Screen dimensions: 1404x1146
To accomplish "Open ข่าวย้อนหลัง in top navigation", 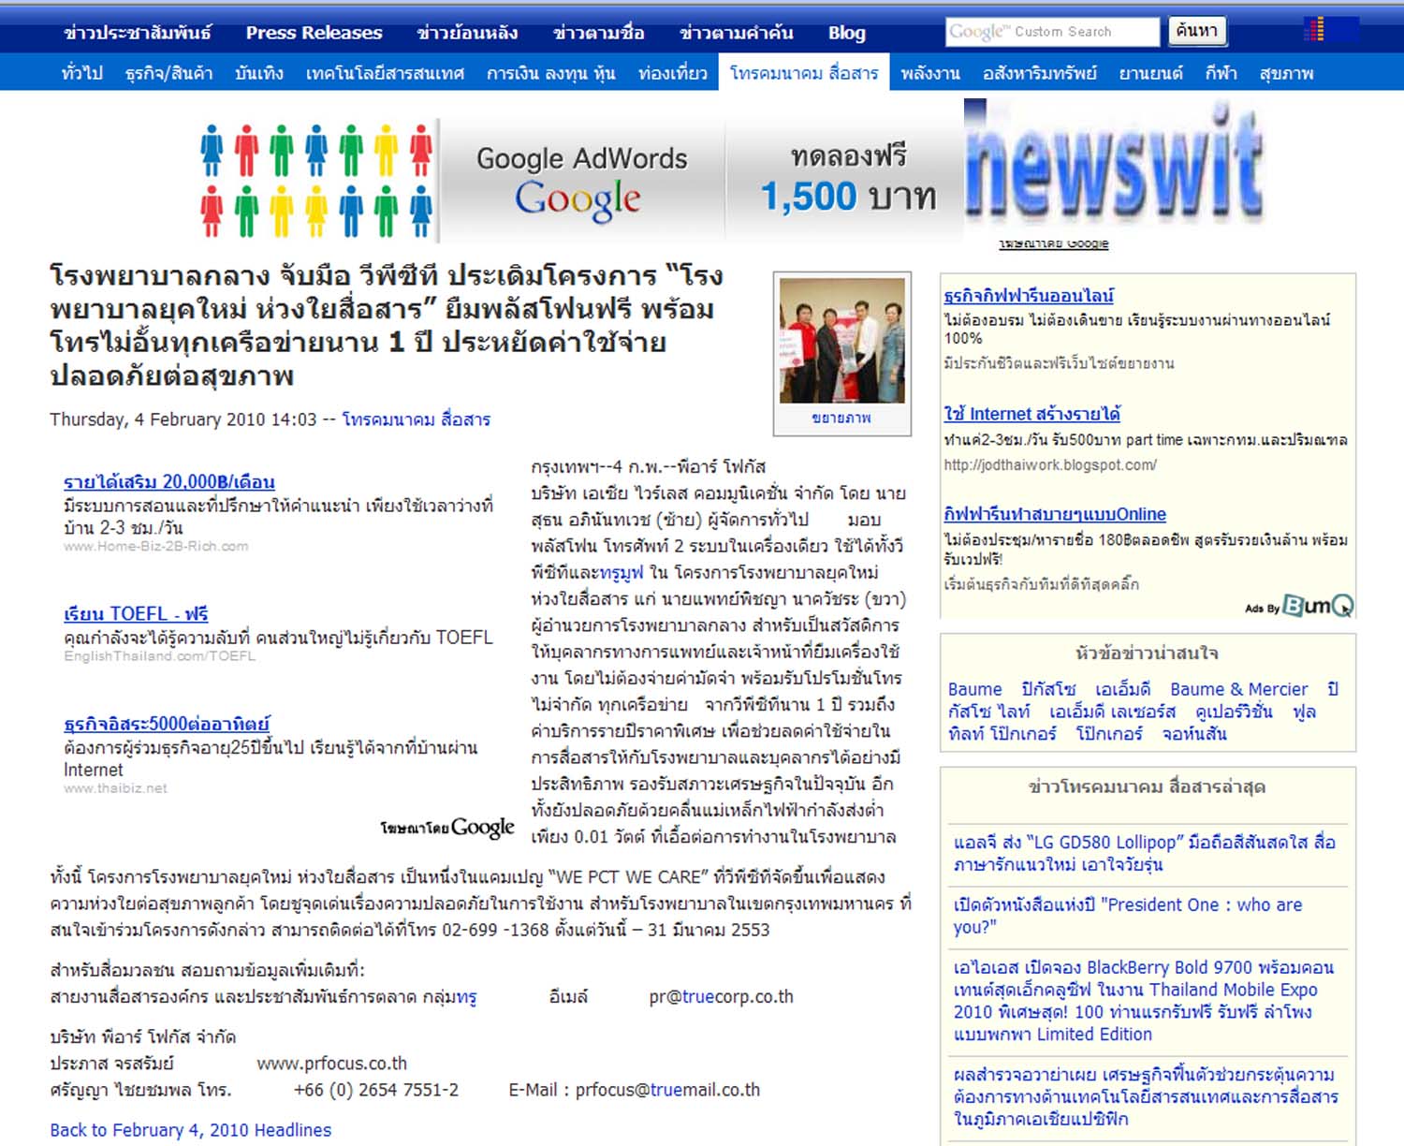I will (x=467, y=33).
